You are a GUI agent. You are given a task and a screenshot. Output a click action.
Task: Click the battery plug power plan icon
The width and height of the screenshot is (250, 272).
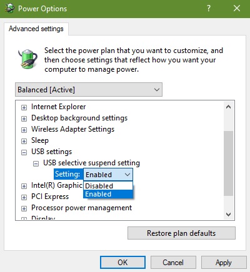click(27, 59)
